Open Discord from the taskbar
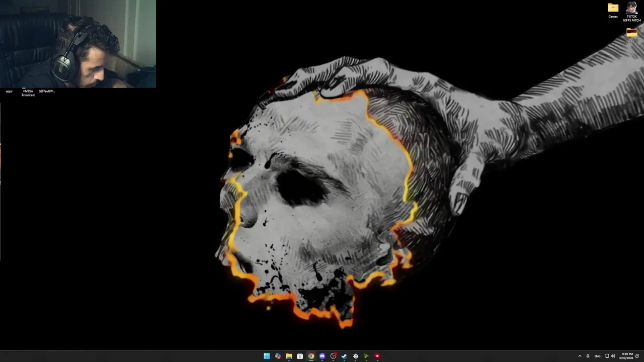Image resolution: width=644 pixels, height=362 pixels. [x=322, y=356]
